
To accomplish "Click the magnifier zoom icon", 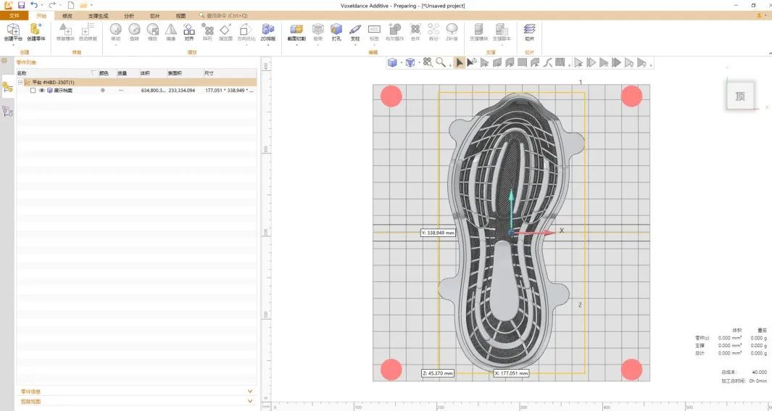I will [x=441, y=62].
